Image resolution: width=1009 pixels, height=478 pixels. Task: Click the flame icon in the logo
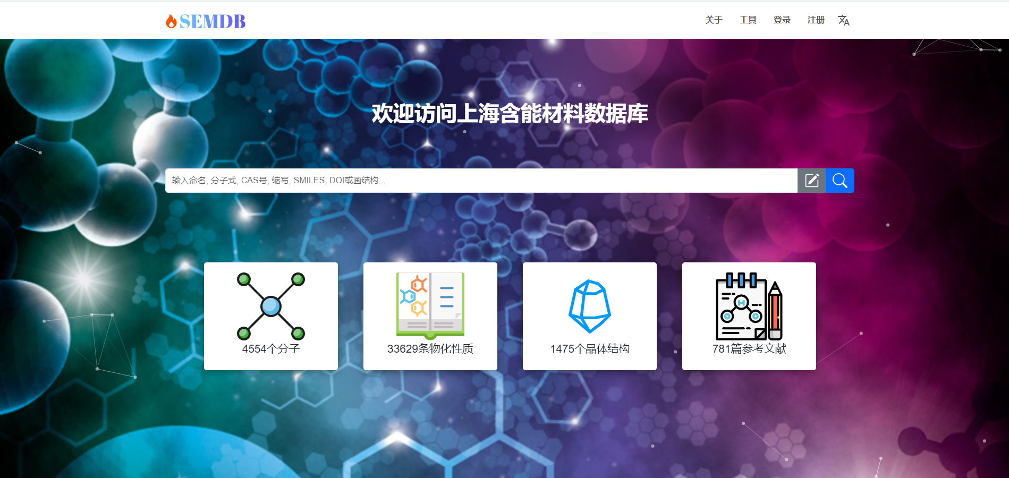point(171,21)
